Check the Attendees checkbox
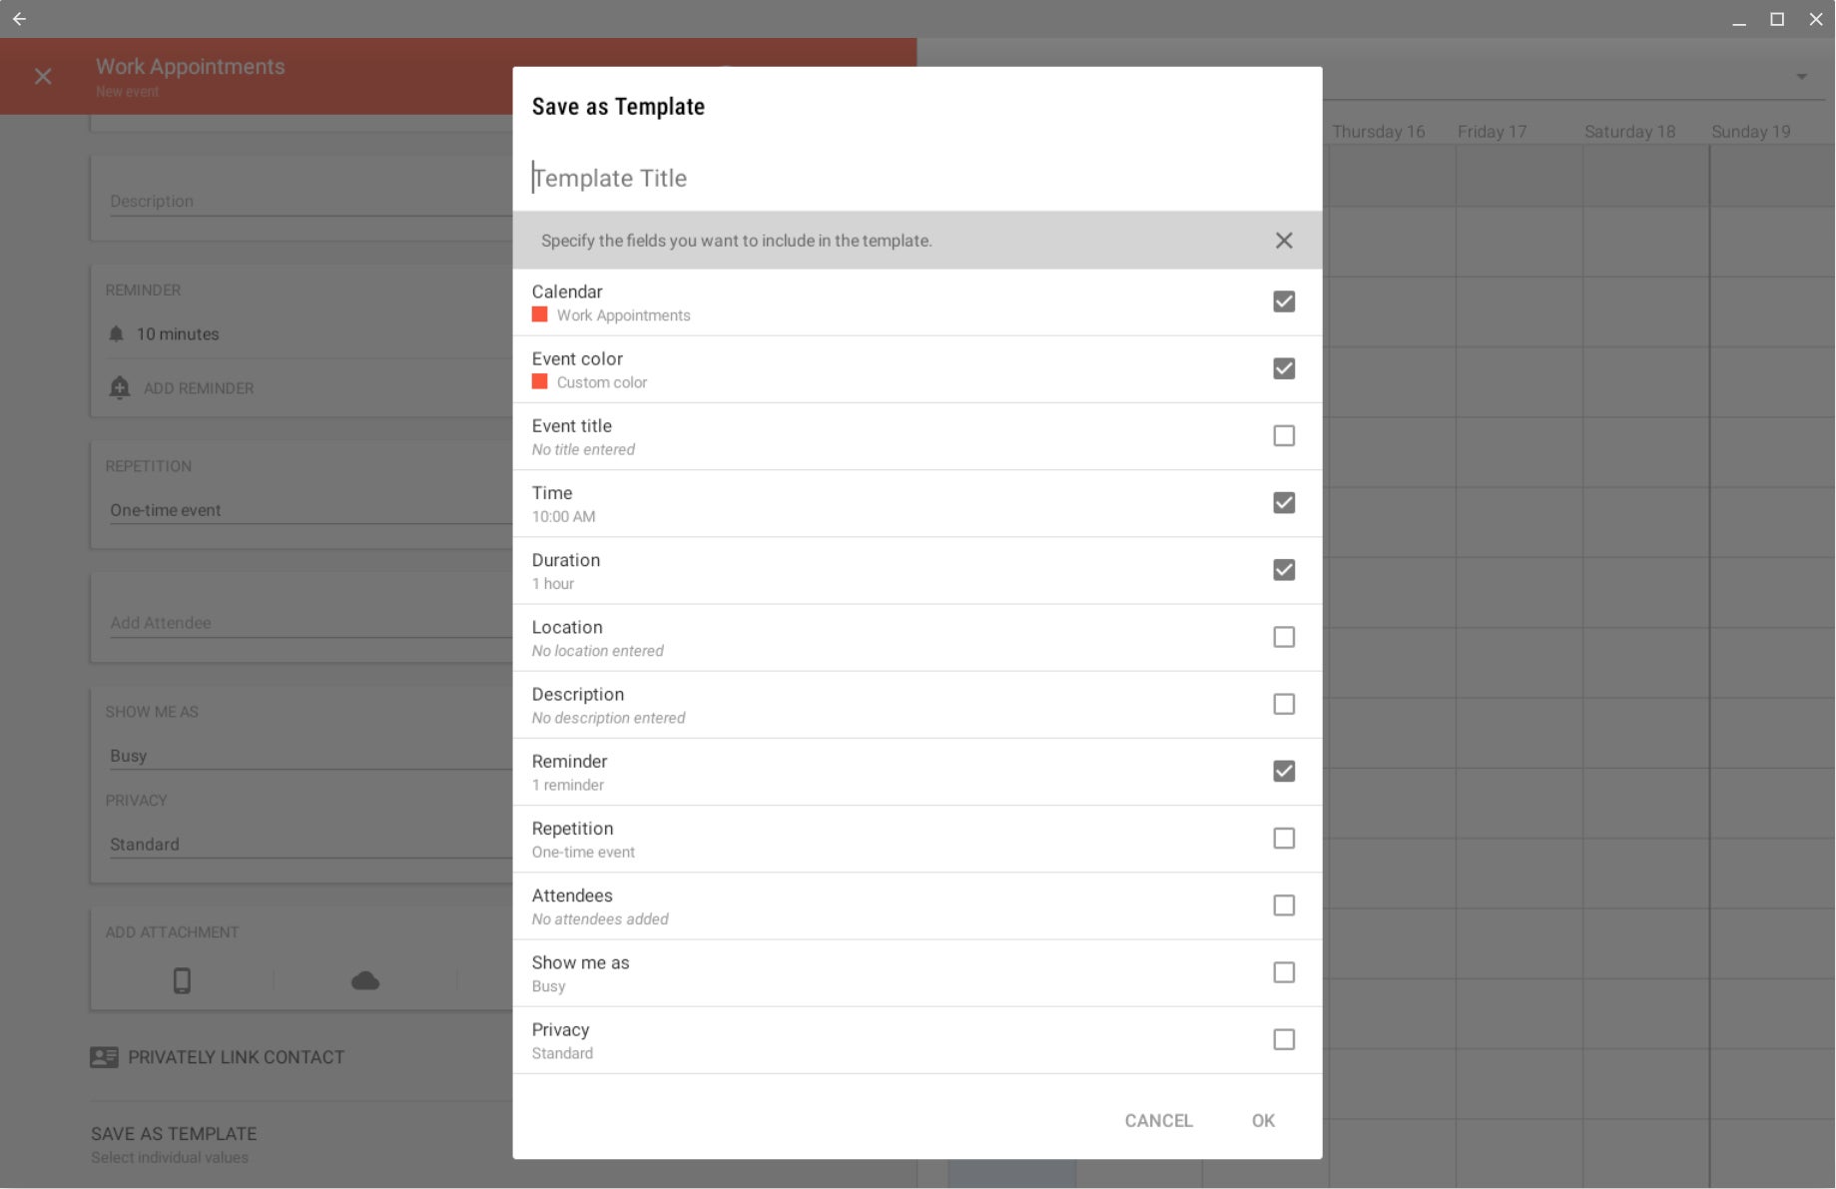Screen dimensions: 1836x1189 1284,904
